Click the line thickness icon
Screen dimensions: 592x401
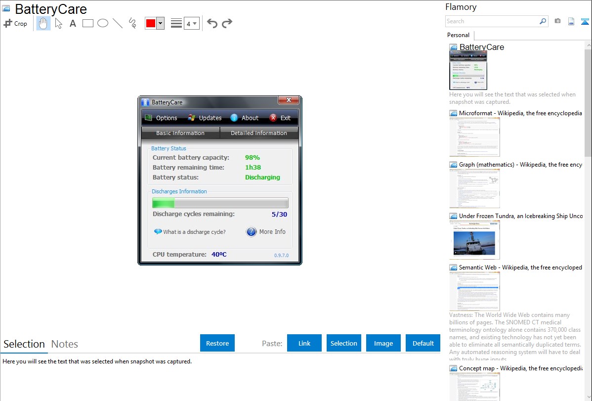click(x=176, y=23)
